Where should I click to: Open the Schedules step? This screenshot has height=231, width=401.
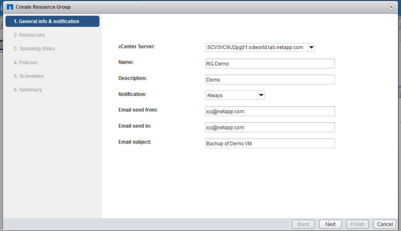[x=28, y=76]
